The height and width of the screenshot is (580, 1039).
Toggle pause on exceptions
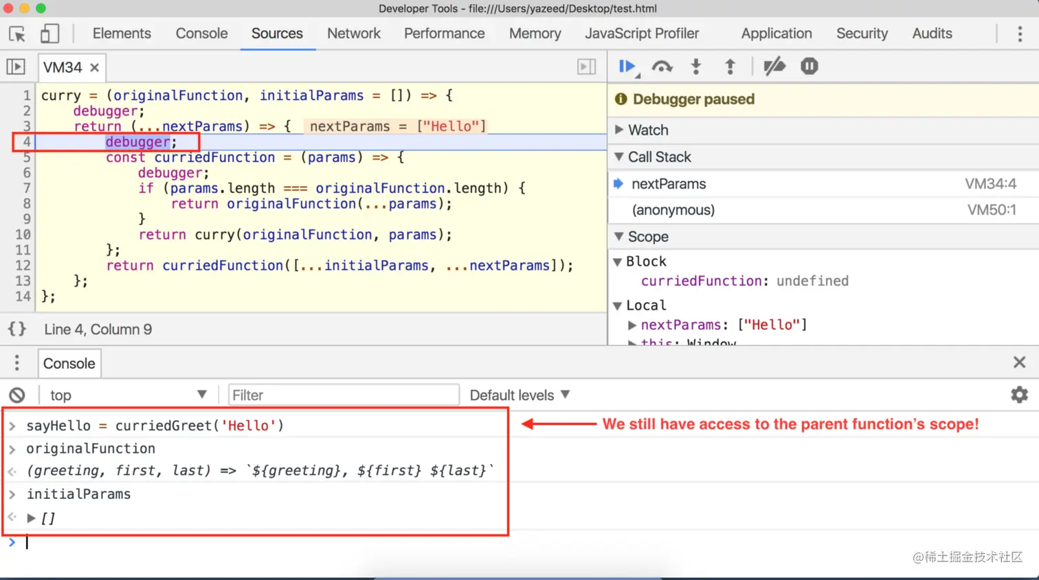tap(809, 67)
